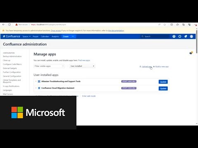Viewport: 198px width, 148px height.
Task: Open Backup Administration in sidebar
Action: [12, 56]
